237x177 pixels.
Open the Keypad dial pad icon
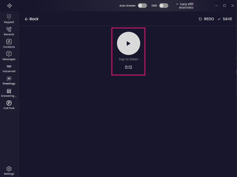click(x=9, y=17)
